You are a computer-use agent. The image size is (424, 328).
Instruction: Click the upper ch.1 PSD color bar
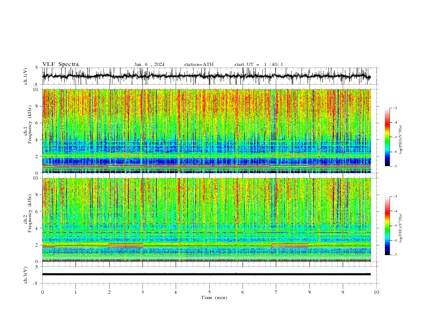coord(387,137)
